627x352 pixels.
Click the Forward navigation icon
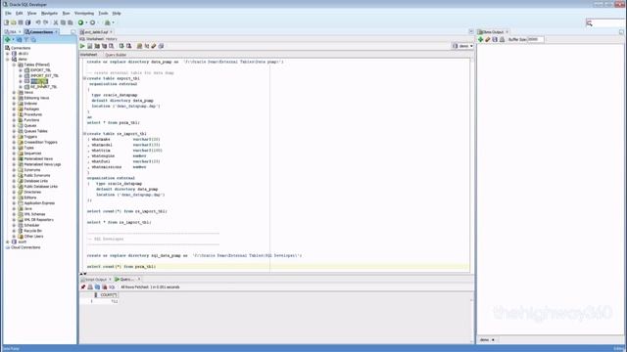(x=92, y=22)
